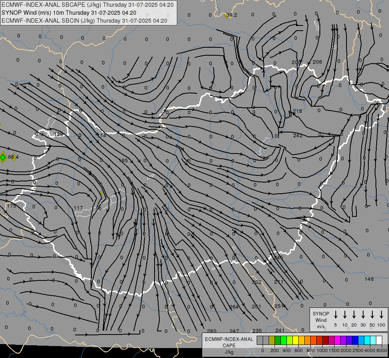Viewport: 389px width, 358px height.
Task: Click the wind legend arrow above 5
Action: (x=335, y=314)
